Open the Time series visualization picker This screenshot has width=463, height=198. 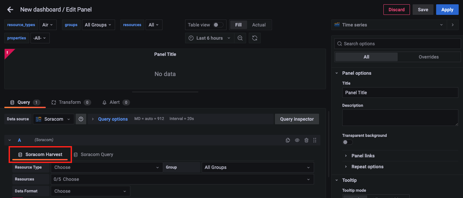(x=389, y=25)
